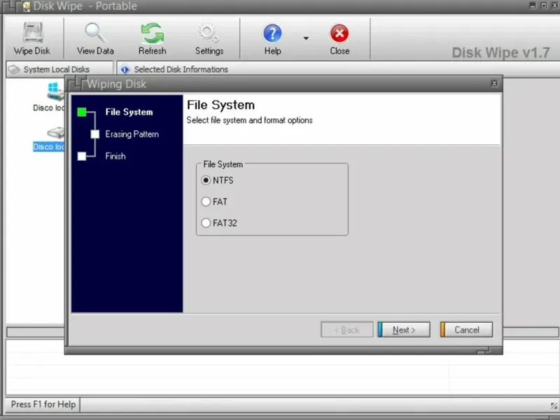The width and height of the screenshot is (560, 420).
Task: Maximize the Disk Wipe main window
Action: tap(544, 6)
